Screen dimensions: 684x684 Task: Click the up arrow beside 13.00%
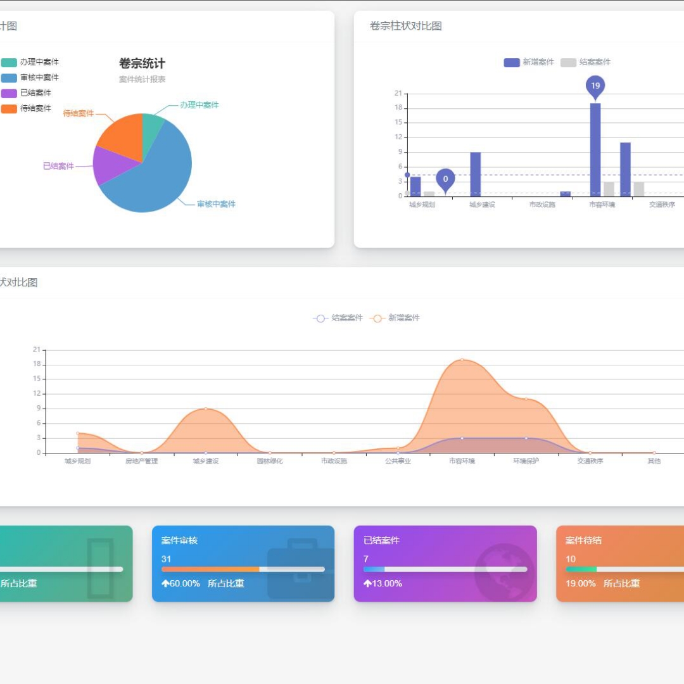[367, 583]
